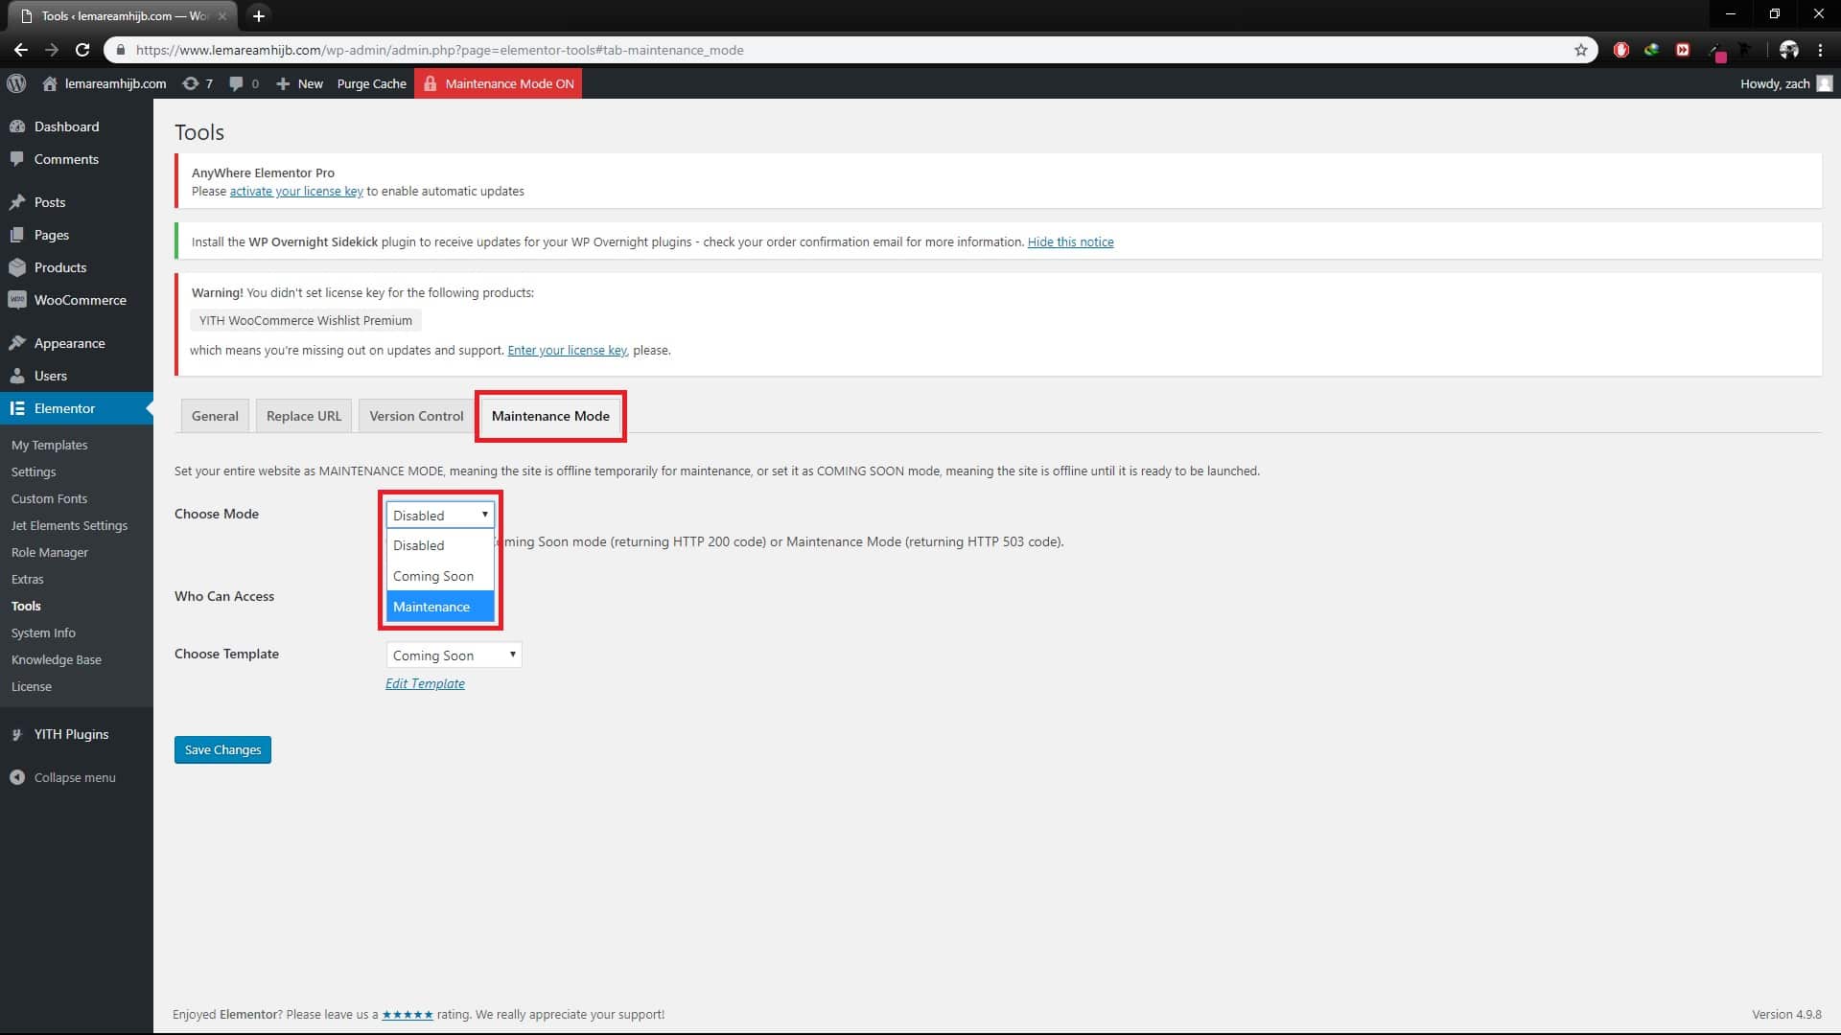Open Chrome three-dot menu
The image size is (1841, 1035).
(1820, 50)
